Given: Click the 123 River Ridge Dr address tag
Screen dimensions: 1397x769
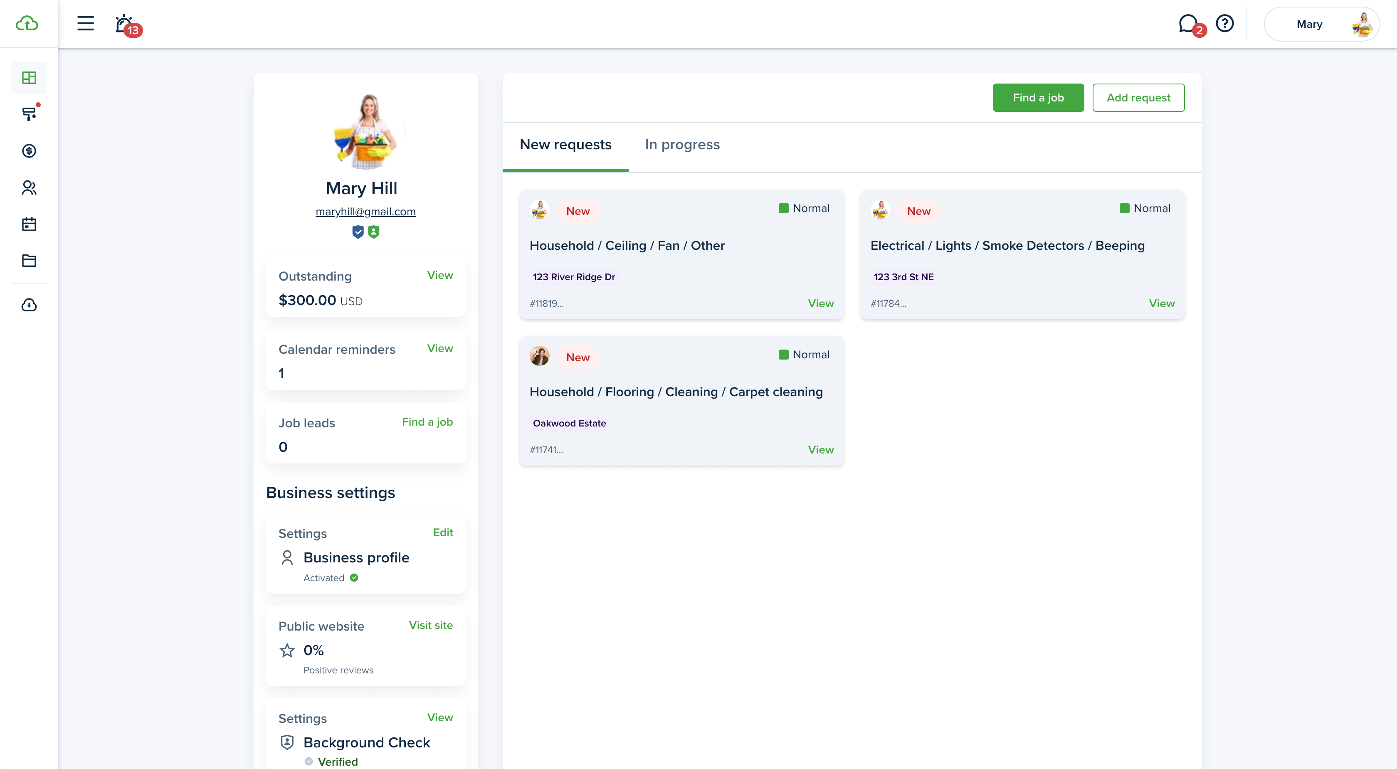Looking at the screenshot, I should [x=574, y=277].
